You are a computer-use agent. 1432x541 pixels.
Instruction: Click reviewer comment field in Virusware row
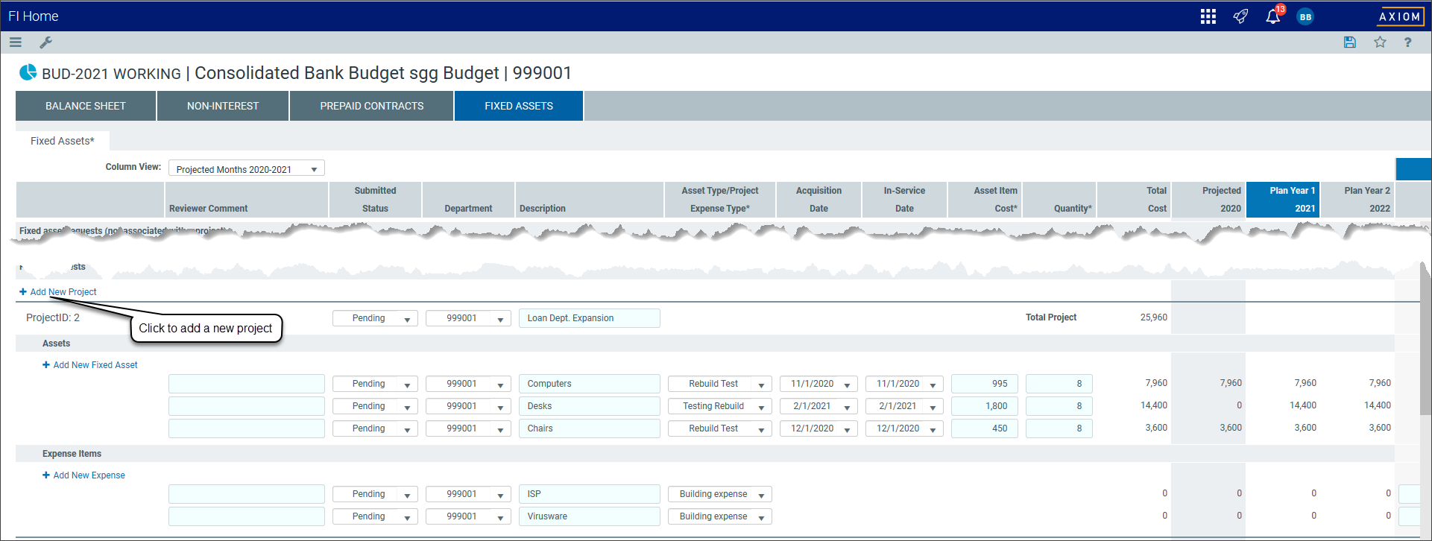click(247, 516)
